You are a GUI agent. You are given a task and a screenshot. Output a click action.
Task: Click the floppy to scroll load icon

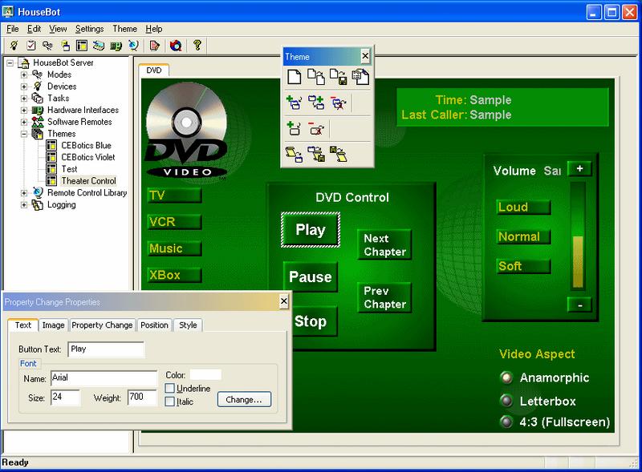tap(338, 154)
